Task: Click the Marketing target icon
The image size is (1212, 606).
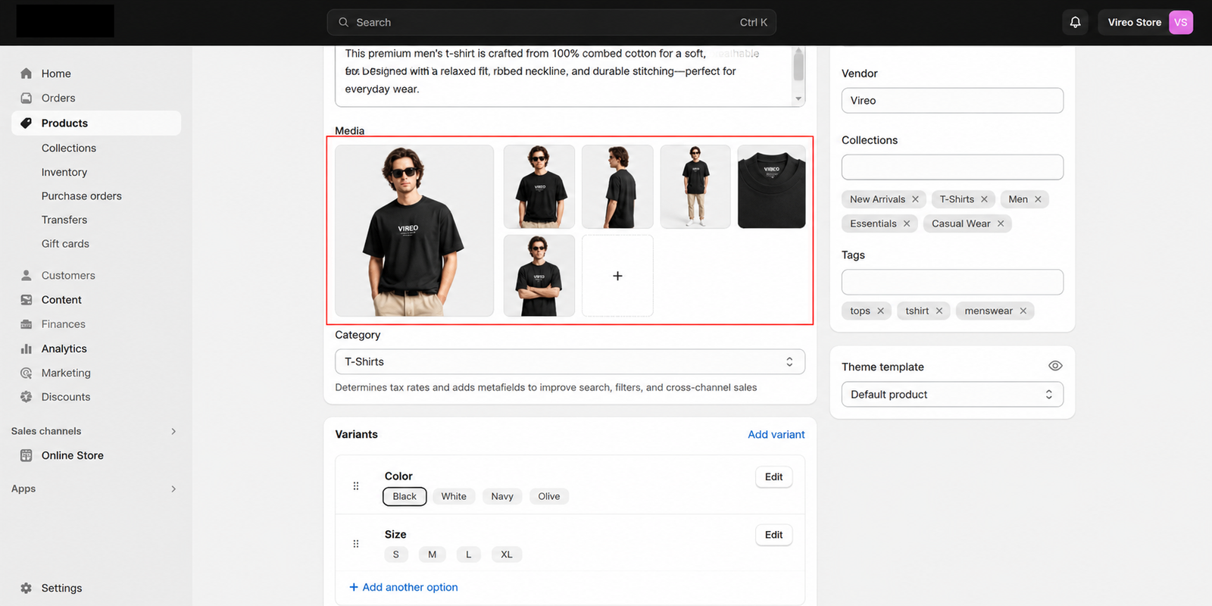Action: [x=27, y=373]
